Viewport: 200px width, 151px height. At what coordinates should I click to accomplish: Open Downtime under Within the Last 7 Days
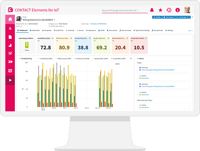(145, 107)
